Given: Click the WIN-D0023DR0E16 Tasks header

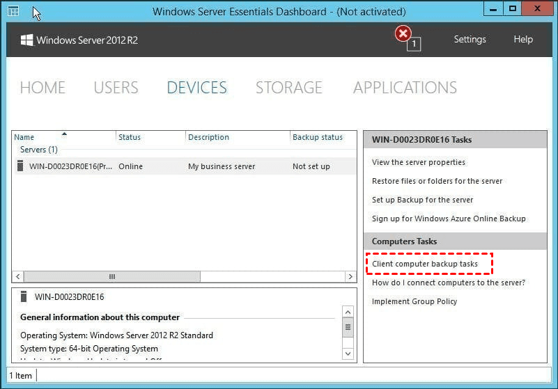Looking at the screenshot, I should (455, 140).
